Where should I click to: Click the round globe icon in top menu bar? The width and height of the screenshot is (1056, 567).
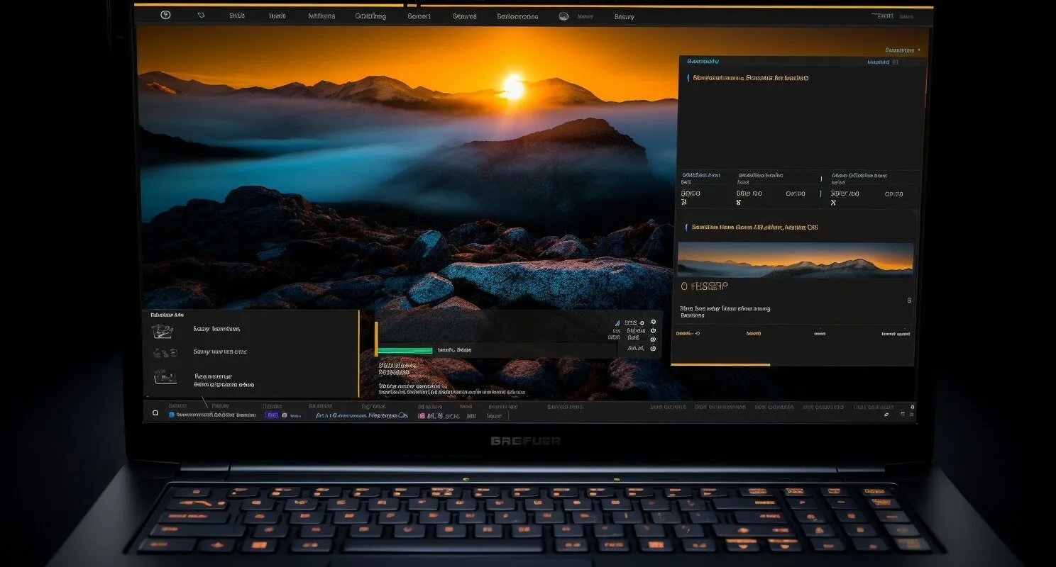click(564, 16)
